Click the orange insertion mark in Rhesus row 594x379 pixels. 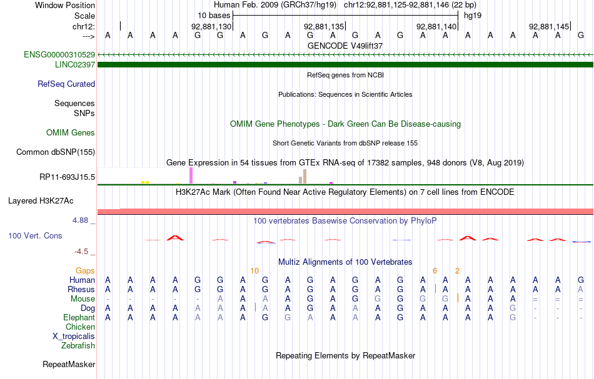click(435, 288)
